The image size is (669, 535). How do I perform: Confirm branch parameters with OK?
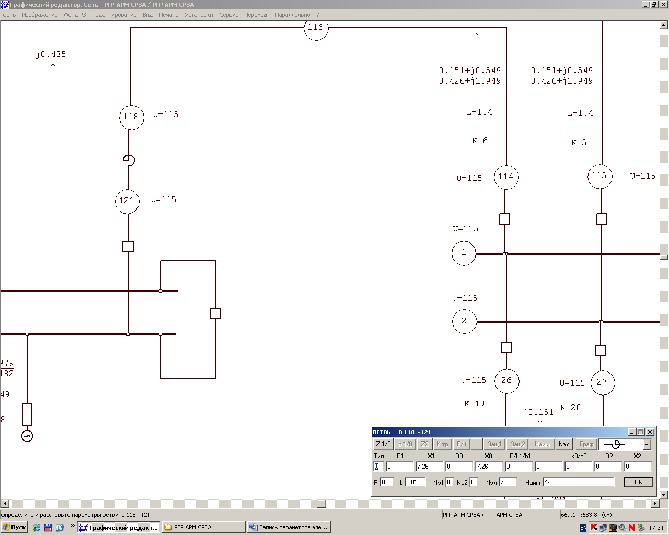[x=638, y=482]
